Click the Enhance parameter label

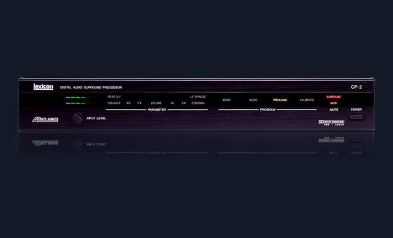(114, 103)
